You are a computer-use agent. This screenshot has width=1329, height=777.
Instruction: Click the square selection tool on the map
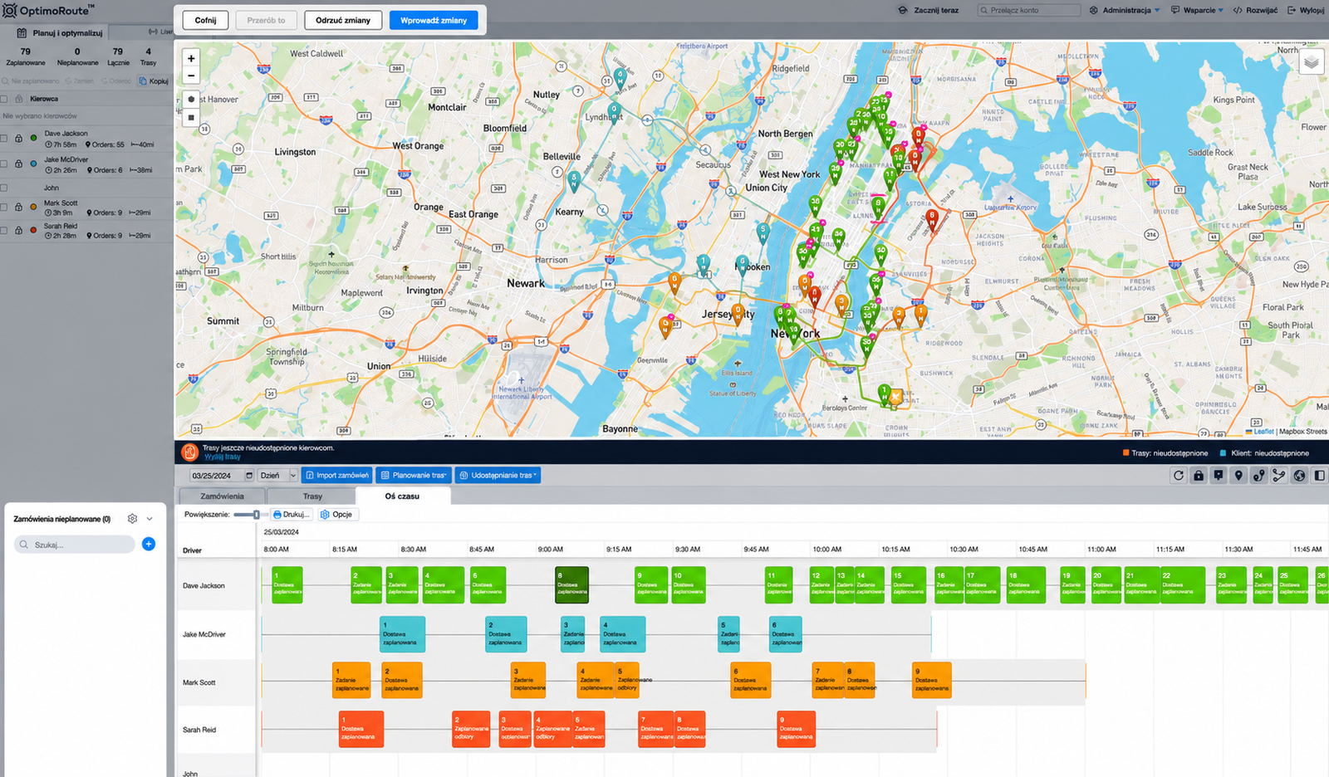pyautogui.click(x=191, y=117)
